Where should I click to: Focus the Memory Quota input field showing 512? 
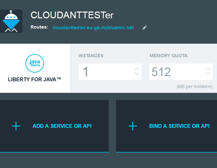(x=181, y=72)
